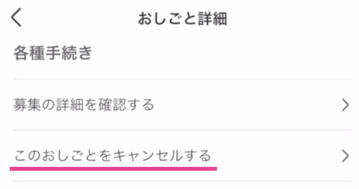Image resolution: width=359 pixels, height=189 pixels.
Task: Click the おしごと詳細 page title
Action: pyautogui.click(x=182, y=19)
